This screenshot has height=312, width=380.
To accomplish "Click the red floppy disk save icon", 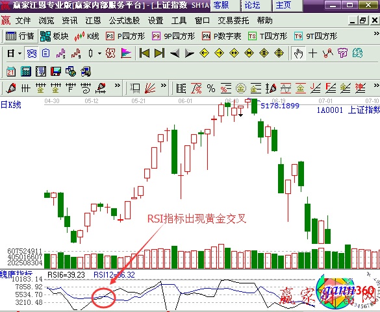I will tap(56, 71).
